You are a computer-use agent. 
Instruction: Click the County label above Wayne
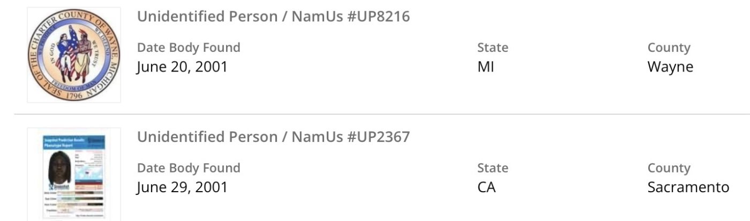(x=669, y=48)
